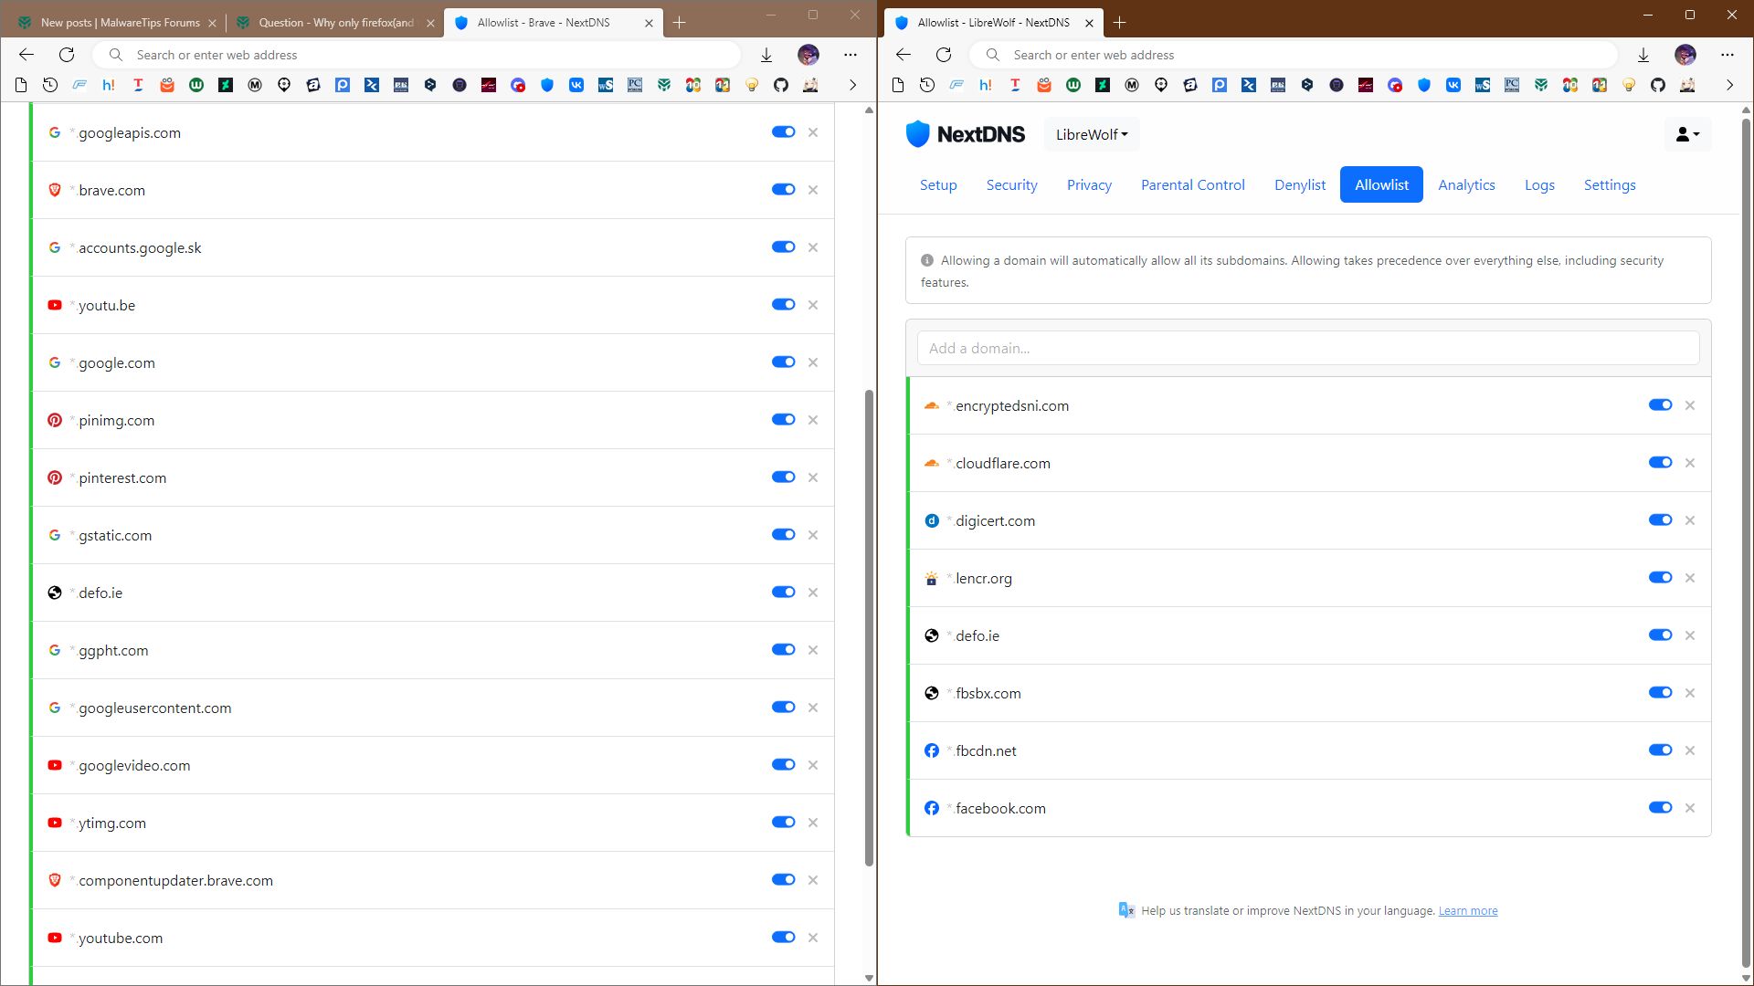Click the left window's vertical scrollbar thumb

point(869,628)
